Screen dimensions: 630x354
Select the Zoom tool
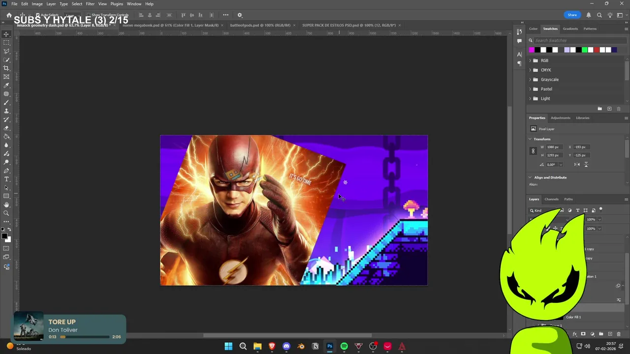tap(6, 213)
